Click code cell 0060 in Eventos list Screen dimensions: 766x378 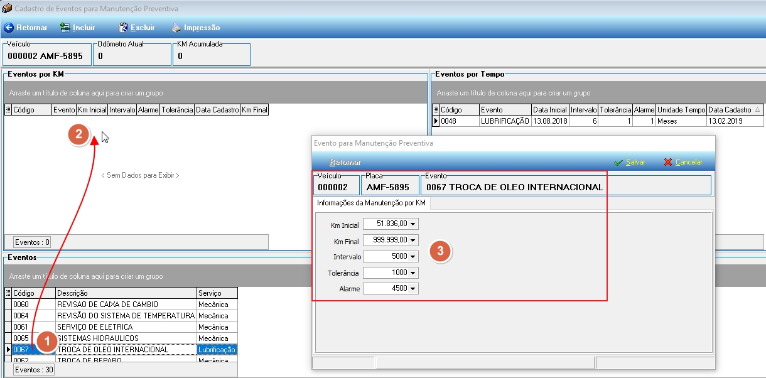(x=33, y=305)
